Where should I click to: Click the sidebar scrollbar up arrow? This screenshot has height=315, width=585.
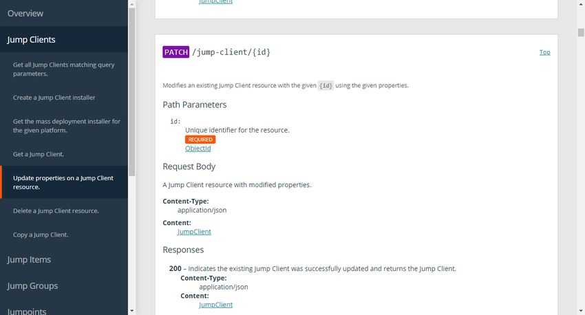[132, 4]
